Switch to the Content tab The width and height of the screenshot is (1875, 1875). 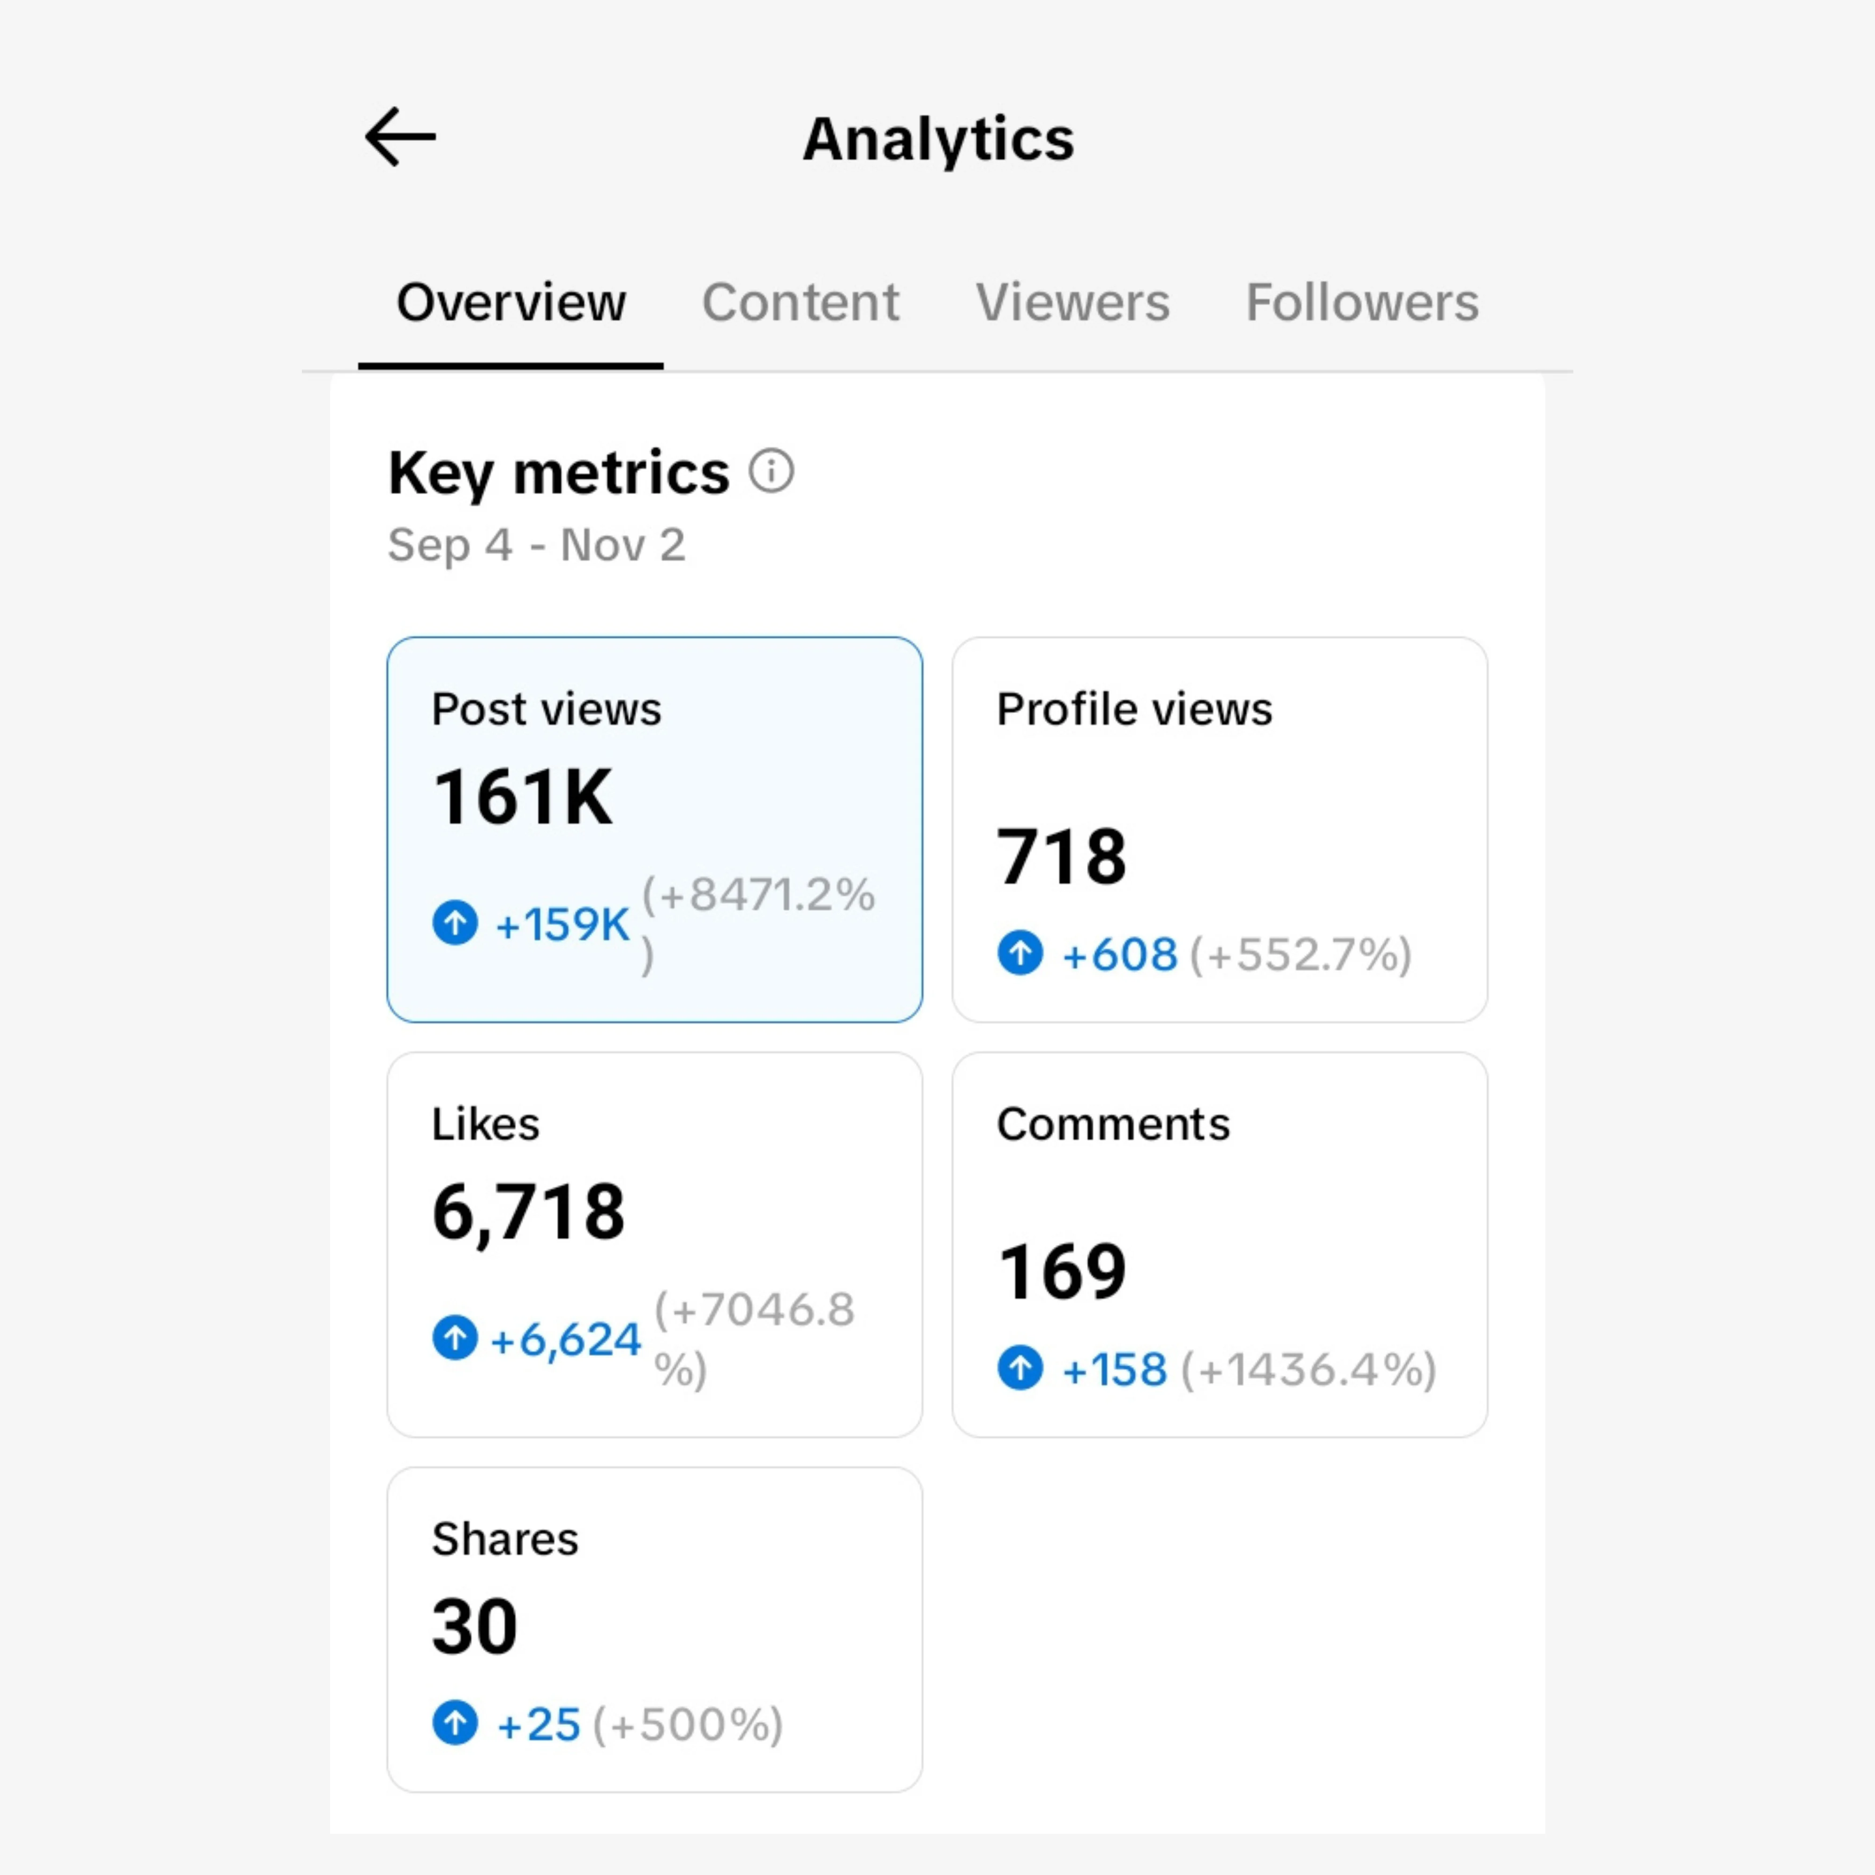tap(801, 302)
